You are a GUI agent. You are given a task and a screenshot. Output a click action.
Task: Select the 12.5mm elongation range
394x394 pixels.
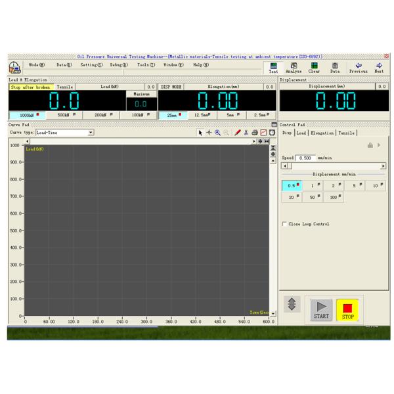(x=205, y=114)
